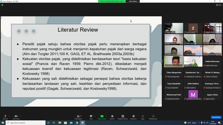Open Breakout Rooms

point(123,117)
